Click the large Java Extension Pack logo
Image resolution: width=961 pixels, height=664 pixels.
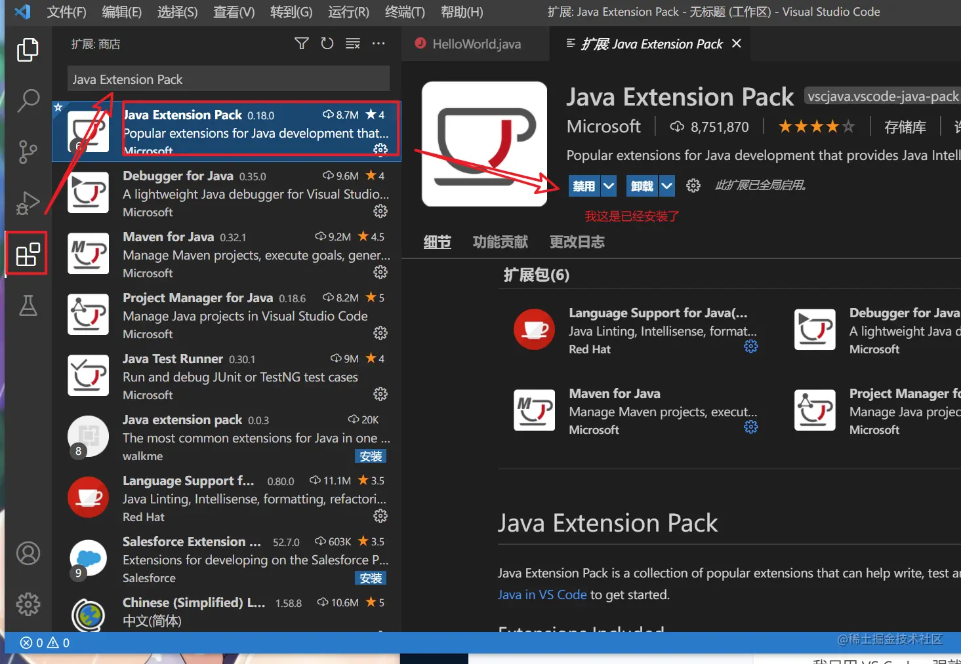pos(484,144)
